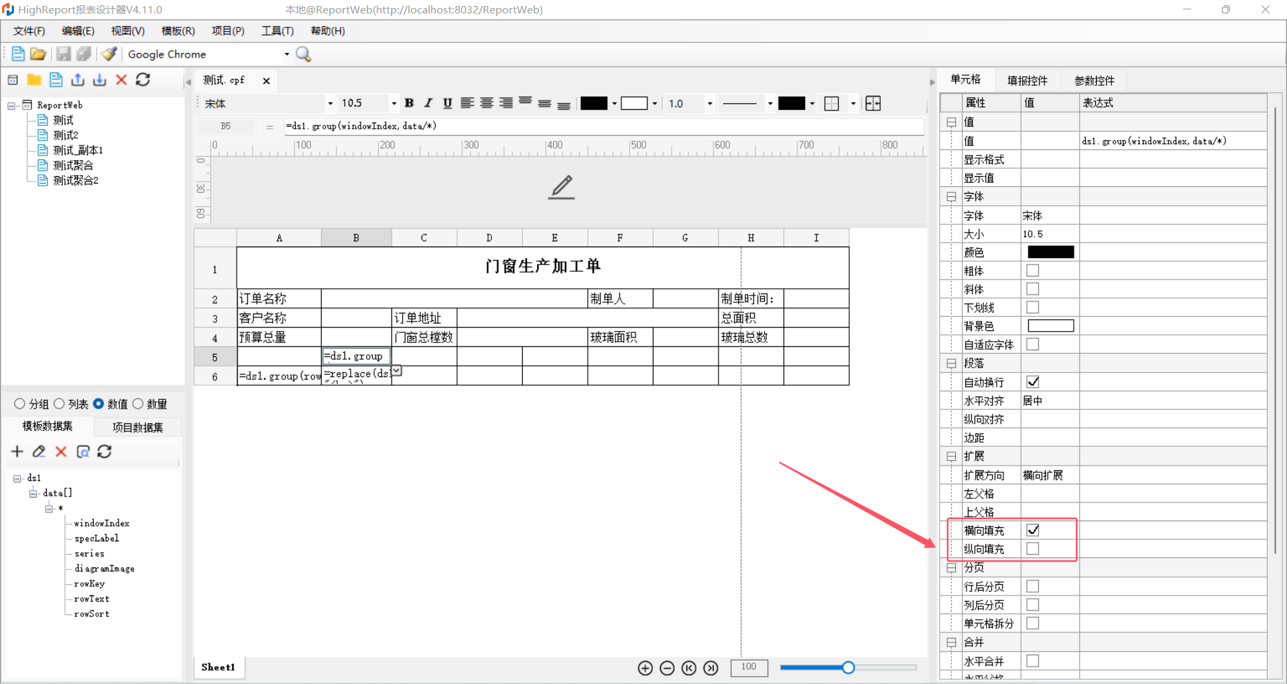Collapse the ds1 dataset node
Image resolution: width=1287 pixels, height=684 pixels.
pos(17,478)
